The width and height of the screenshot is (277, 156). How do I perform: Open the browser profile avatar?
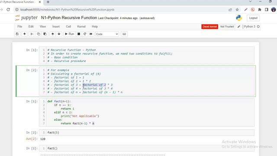coord(274,10)
